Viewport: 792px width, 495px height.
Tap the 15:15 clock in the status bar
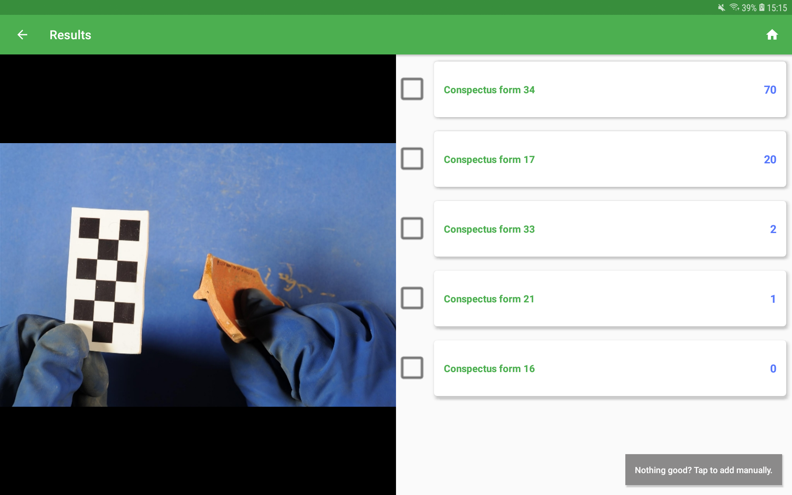coord(777,8)
